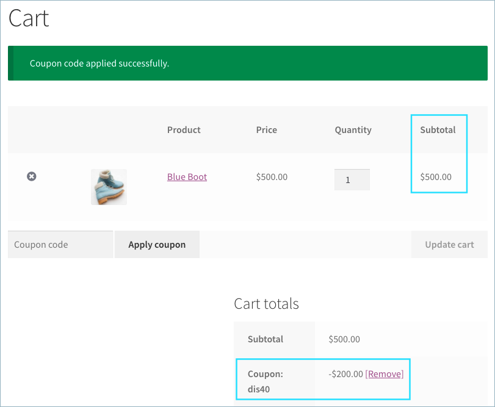The image size is (495, 407).
Task: Click the -$200.00 coupon discount amount
Action: point(345,374)
